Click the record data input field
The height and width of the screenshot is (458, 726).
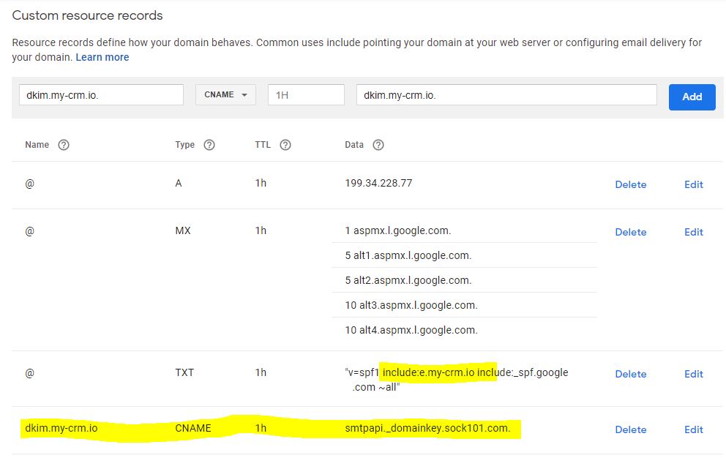506,95
